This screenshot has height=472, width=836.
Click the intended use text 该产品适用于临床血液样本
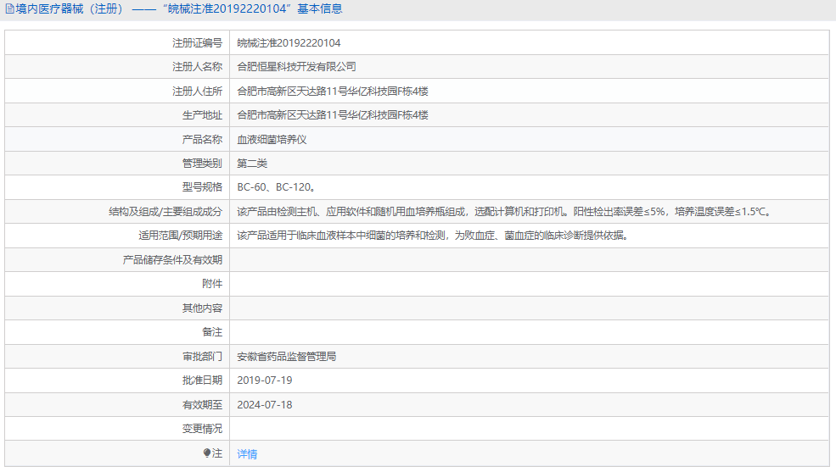click(433, 236)
